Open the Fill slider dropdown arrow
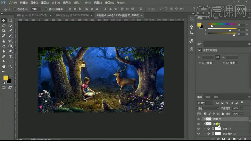Viewport: 251px width, 141px height. point(241,114)
